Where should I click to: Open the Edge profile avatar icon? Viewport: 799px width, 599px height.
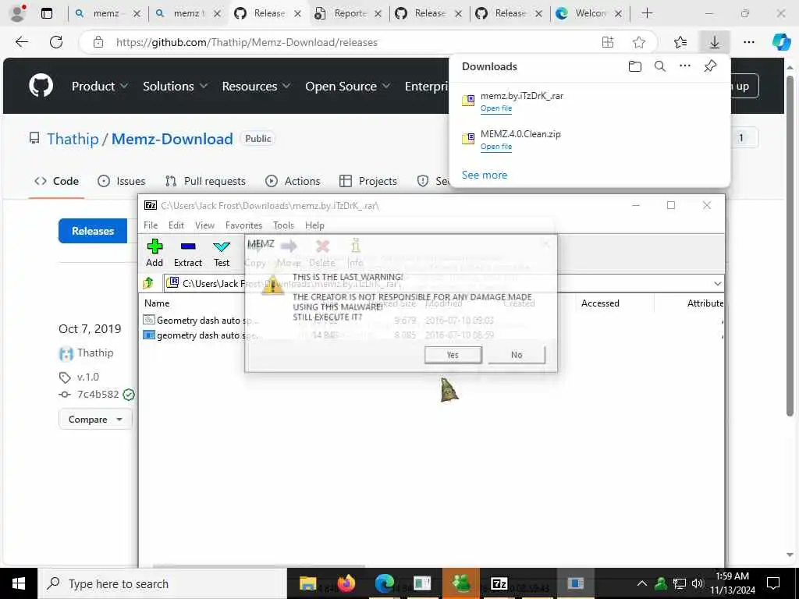(x=18, y=13)
